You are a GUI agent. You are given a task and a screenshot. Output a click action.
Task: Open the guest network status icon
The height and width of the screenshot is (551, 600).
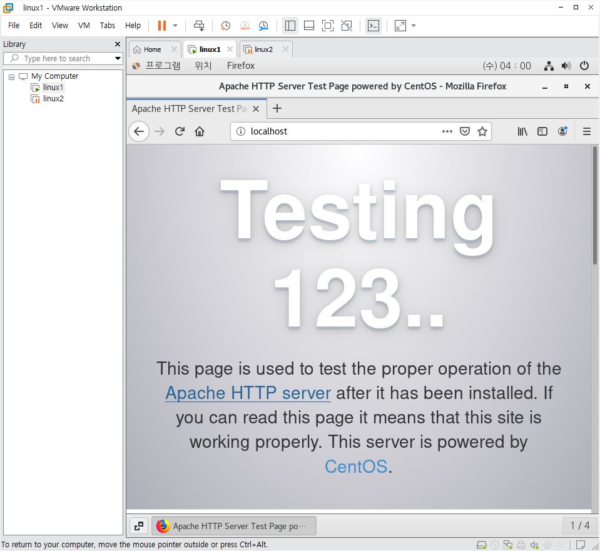549,66
